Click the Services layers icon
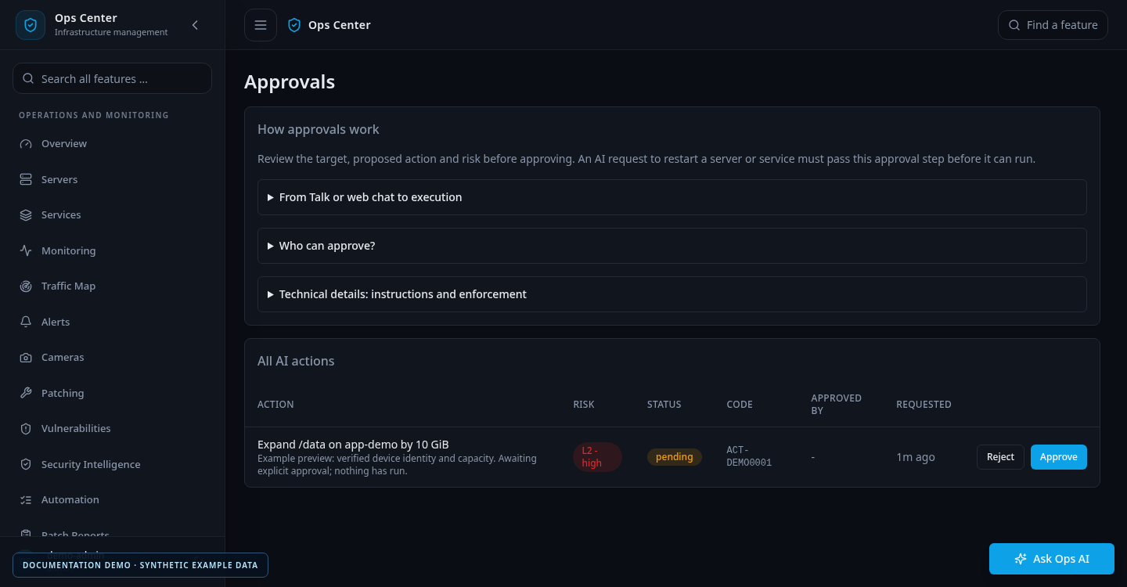 [x=26, y=215]
